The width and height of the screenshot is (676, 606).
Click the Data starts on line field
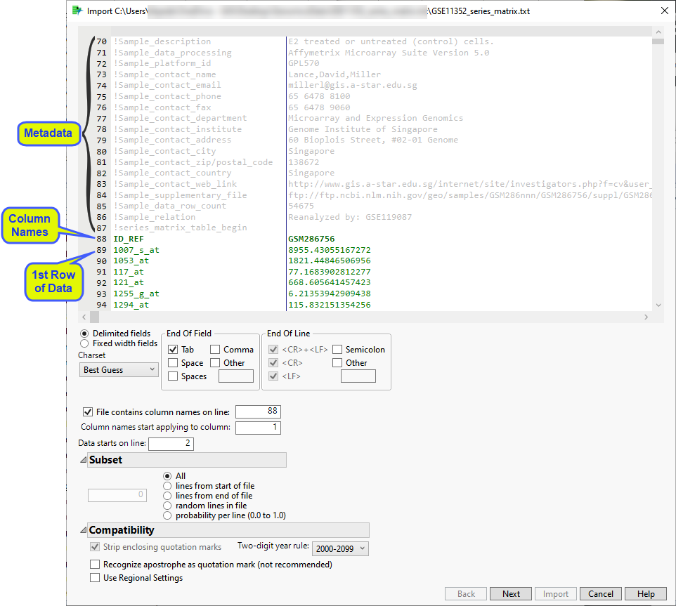[170, 443]
